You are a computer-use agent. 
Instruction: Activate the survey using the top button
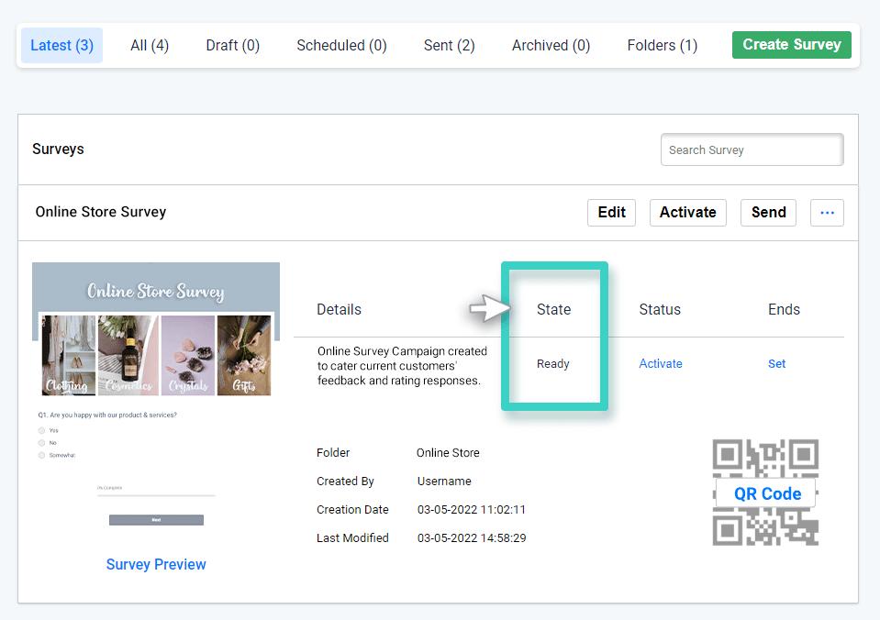(x=687, y=212)
